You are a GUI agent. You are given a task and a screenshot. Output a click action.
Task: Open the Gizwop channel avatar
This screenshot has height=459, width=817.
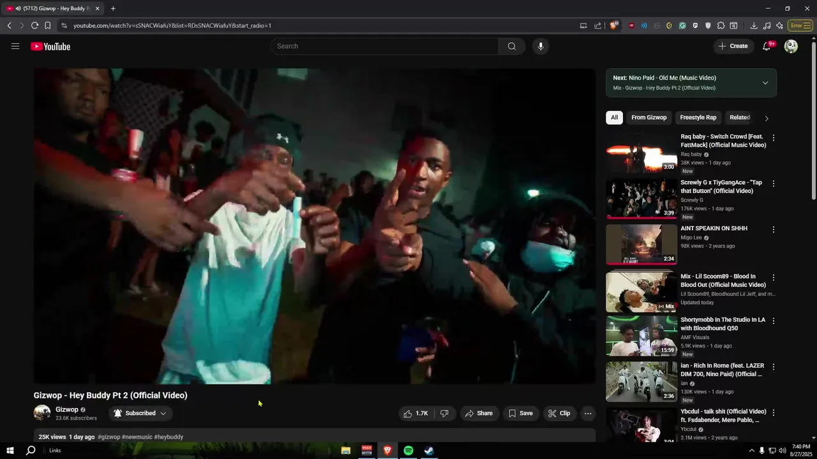(x=42, y=413)
